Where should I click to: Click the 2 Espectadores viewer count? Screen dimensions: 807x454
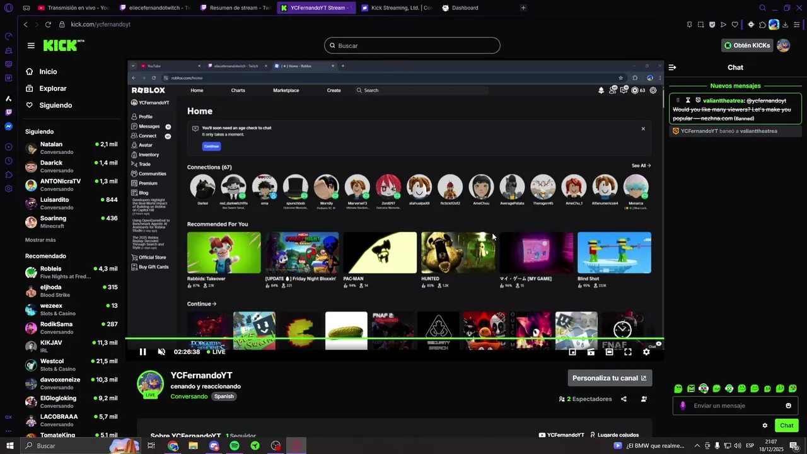[x=586, y=399]
